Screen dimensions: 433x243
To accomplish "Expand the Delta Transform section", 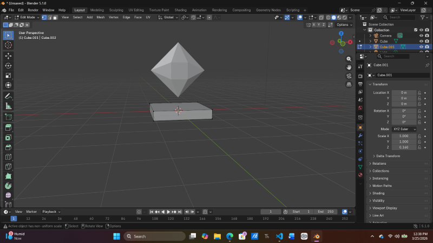I will pyautogui.click(x=389, y=156).
